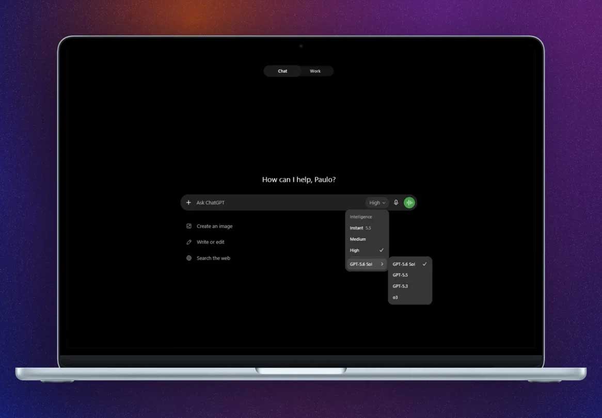Click the plus attach icon in prompt bar
The width and height of the screenshot is (602, 418).
pyautogui.click(x=188, y=202)
